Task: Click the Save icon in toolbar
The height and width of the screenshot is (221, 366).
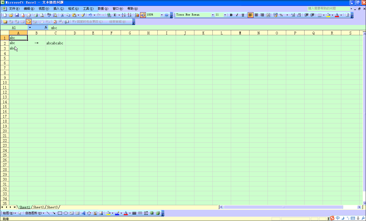Action: point(17,15)
